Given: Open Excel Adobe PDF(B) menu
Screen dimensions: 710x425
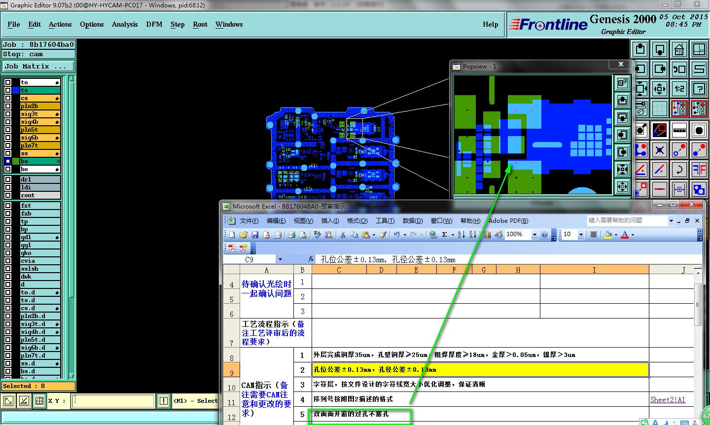Looking at the screenshot, I should 508,220.
